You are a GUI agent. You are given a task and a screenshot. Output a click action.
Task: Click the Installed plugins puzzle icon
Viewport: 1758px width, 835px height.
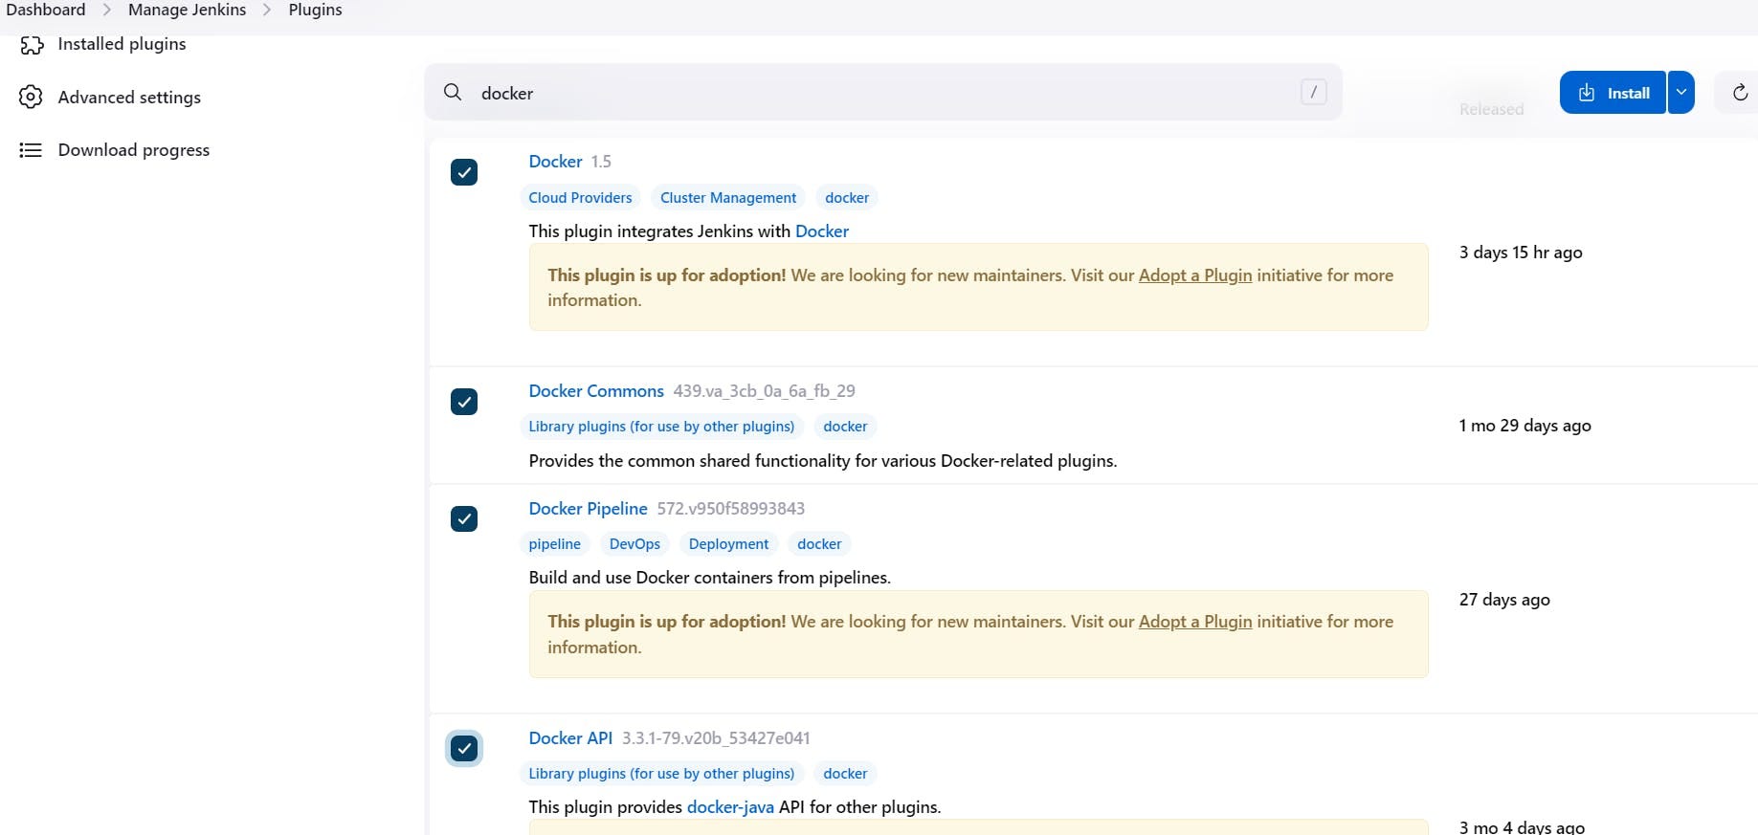point(32,45)
